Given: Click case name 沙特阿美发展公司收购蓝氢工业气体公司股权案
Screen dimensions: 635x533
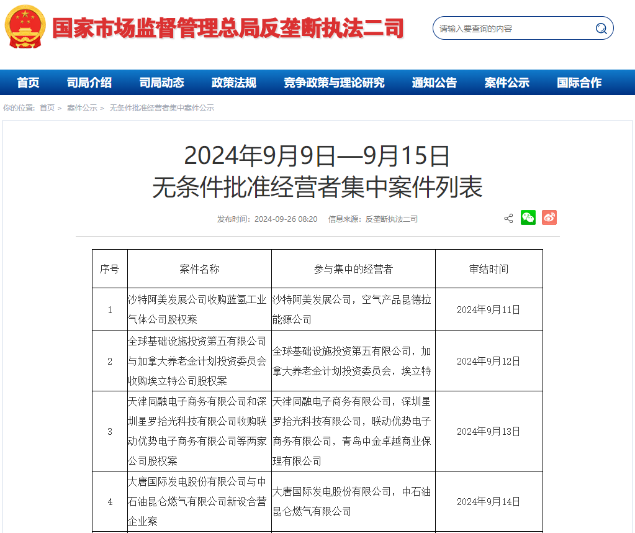Looking at the screenshot, I should [197, 309].
